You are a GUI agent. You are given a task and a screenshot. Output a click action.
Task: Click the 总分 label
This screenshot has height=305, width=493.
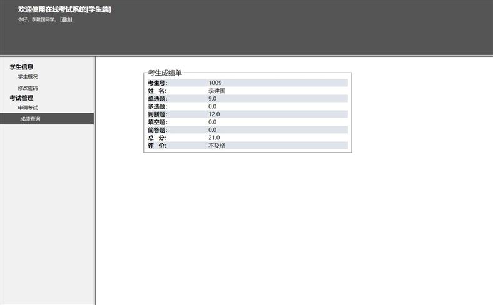coord(158,137)
